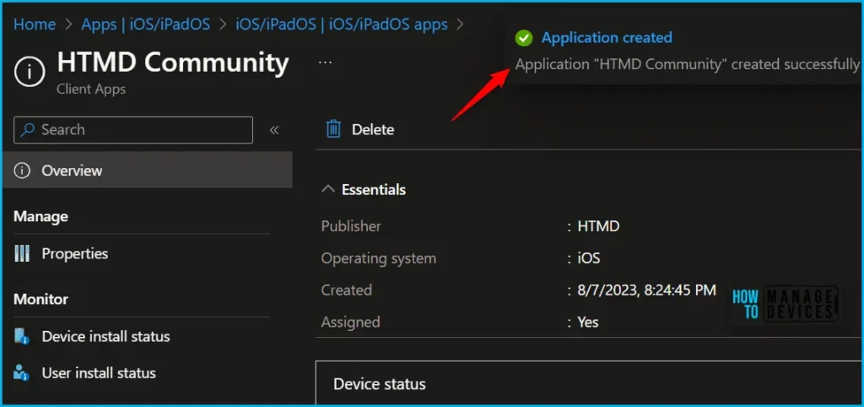Open iOS/iPadOS | iOS/iPadOS apps breadcrumb
Screen dimensions: 864x407
point(342,24)
